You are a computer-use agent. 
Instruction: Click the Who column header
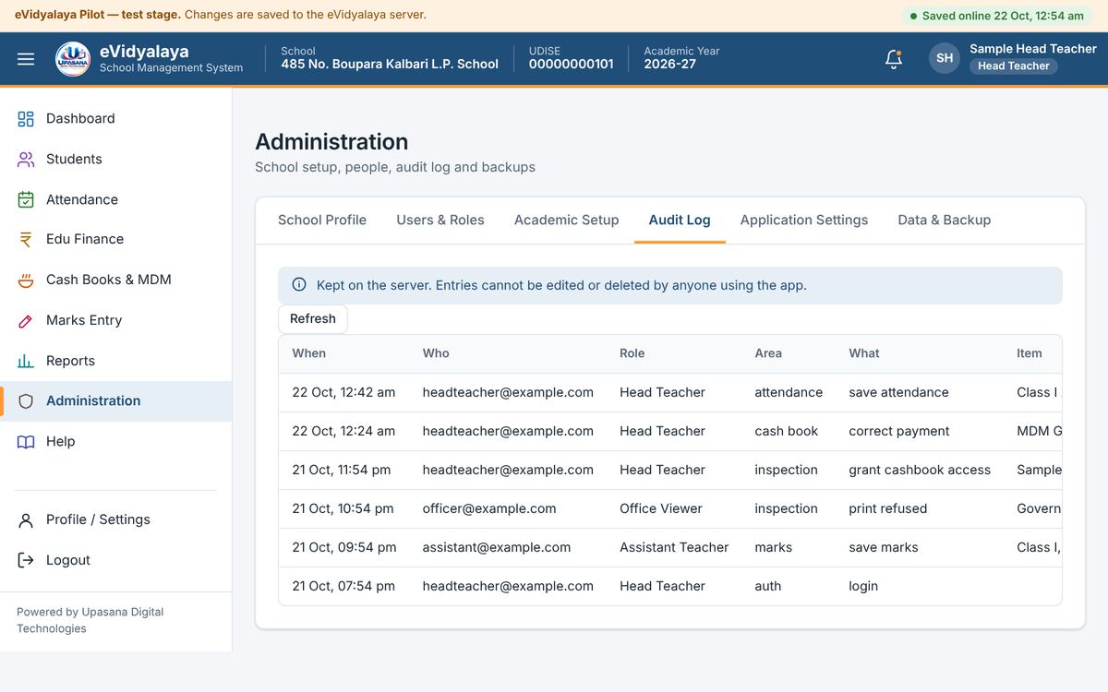coord(436,353)
